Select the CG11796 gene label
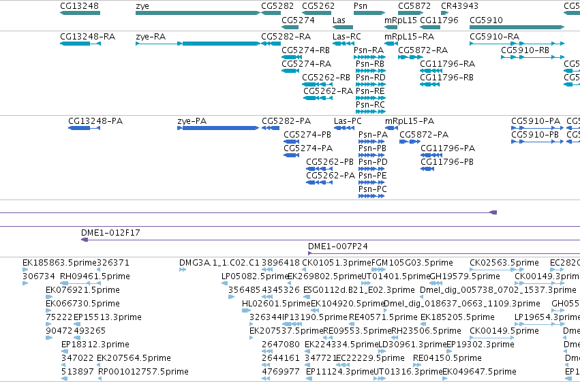Image resolution: width=580 pixels, height=382 pixels. 439,20
